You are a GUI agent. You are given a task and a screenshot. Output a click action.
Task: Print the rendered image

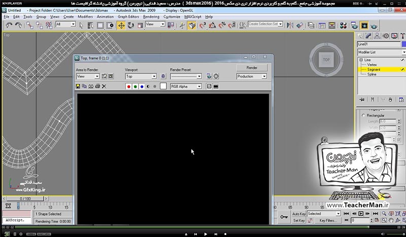pos(97,86)
